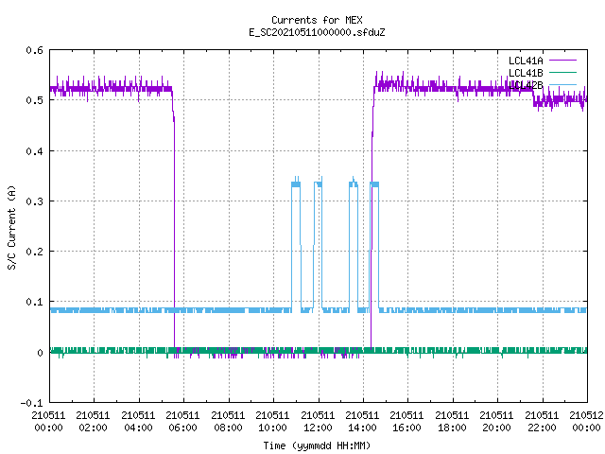605x454 pixels.
Task: Click the green LCL41B legend line sample
Action: pyautogui.click(x=562, y=72)
